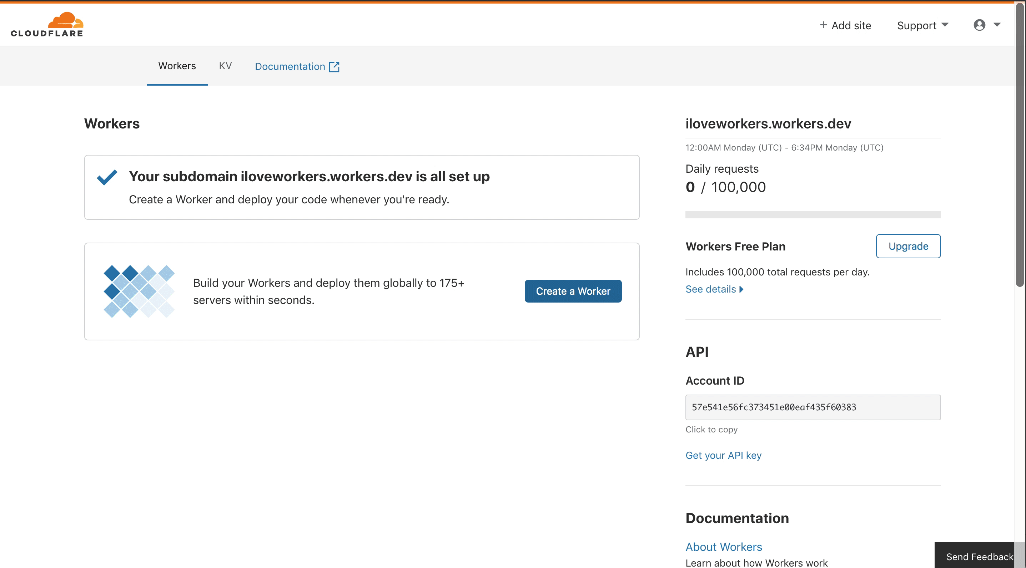
Task: Click the page vertical scrollbar
Action: click(1020, 145)
